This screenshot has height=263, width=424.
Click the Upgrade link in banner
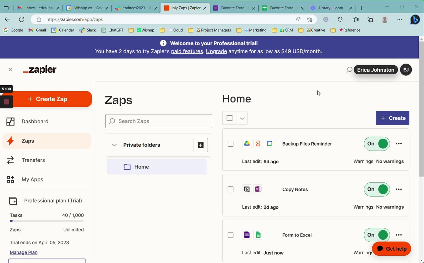pyautogui.click(x=216, y=51)
